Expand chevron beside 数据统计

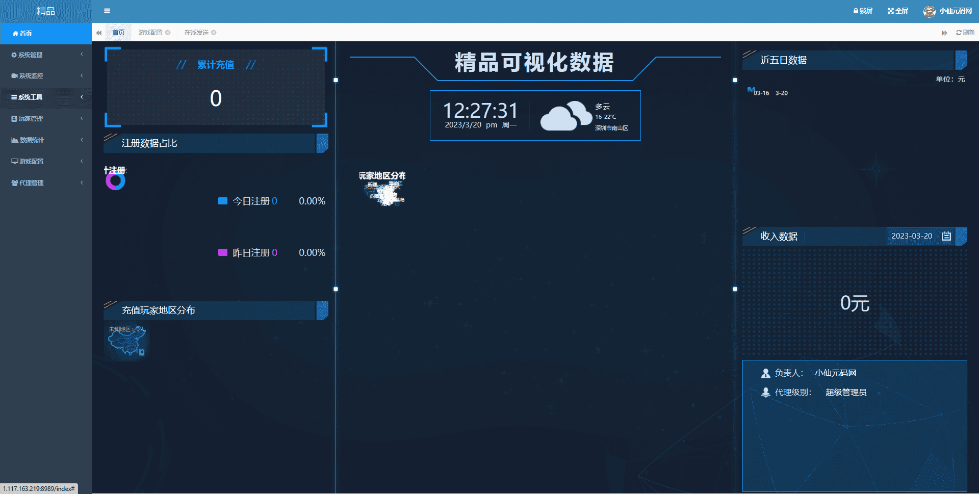[82, 140]
